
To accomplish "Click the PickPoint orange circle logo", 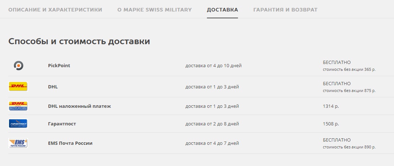I will point(18,65).
